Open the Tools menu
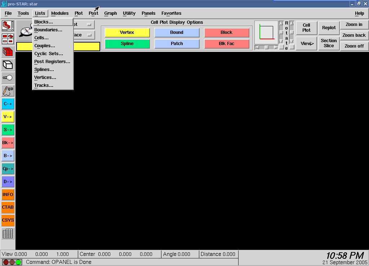This screenshot has height=266, width=369. tap(23, 13)
